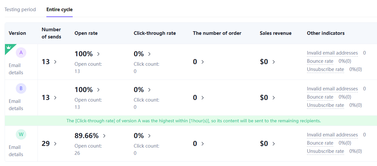Image resolution: width=377 pixels, height=166 pixels.
Task: Expand version A number of order arrow
Action: tap(203, 62)
